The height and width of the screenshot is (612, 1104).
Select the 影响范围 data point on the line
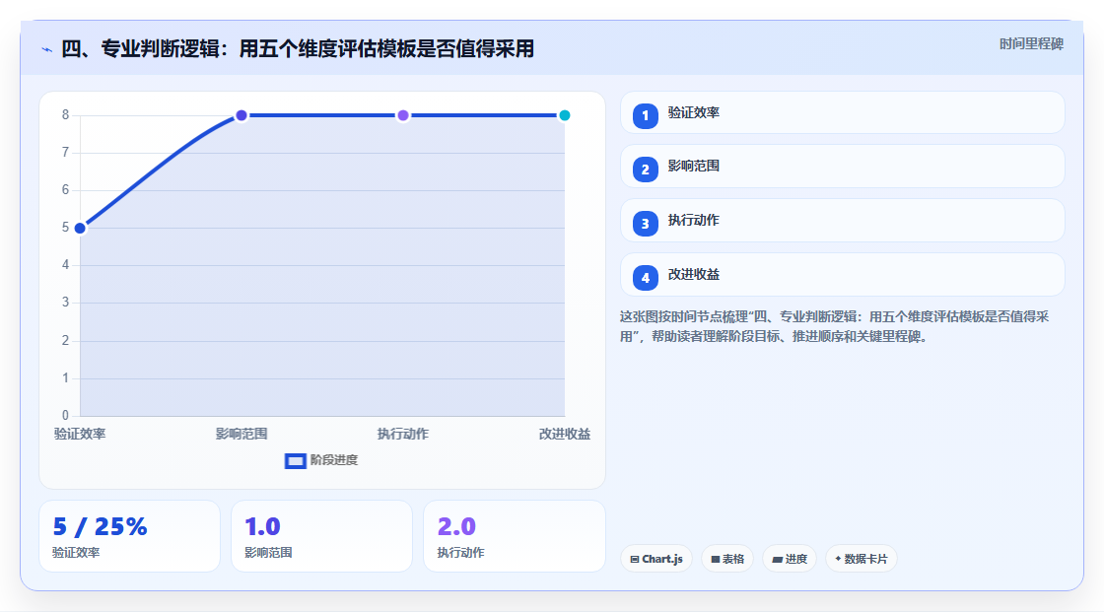coord(241,115)
